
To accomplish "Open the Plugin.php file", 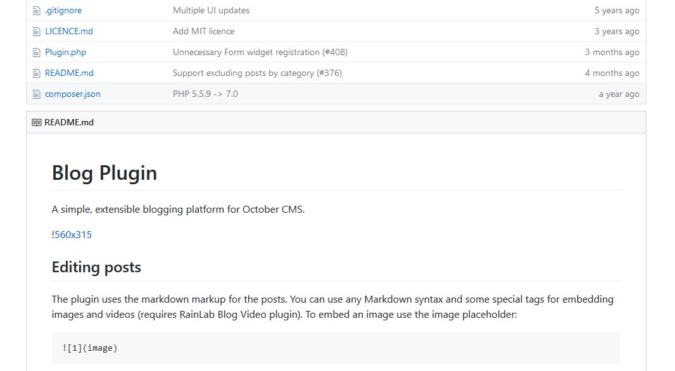I will [x=65, y=52].
